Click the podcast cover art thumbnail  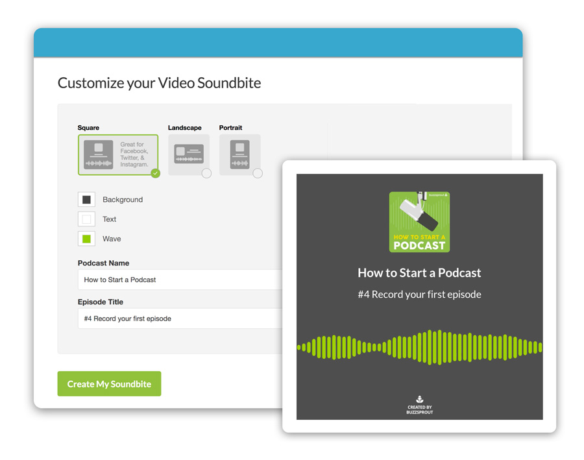[x=419, y=222]
